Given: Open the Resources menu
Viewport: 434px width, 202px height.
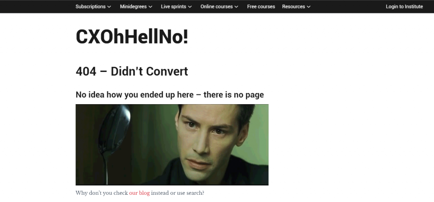Looking at the screenshot, I should (x=296, y=7).
